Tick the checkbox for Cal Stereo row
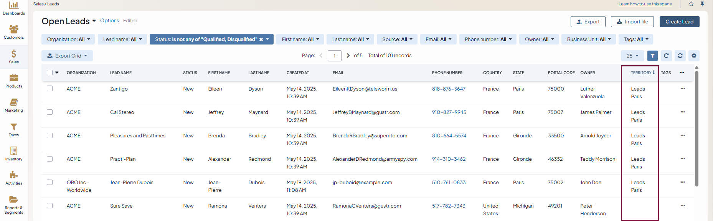The height and width of the screenshot is (221, 713). 50,112
